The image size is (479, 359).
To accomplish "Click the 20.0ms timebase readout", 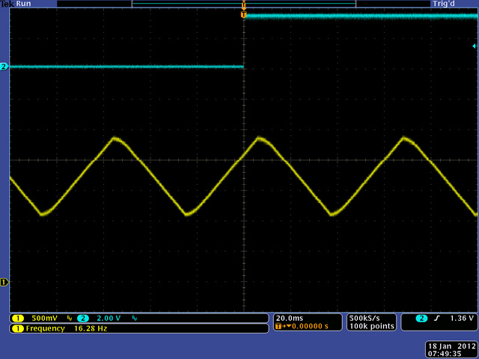I will (290, 318).
